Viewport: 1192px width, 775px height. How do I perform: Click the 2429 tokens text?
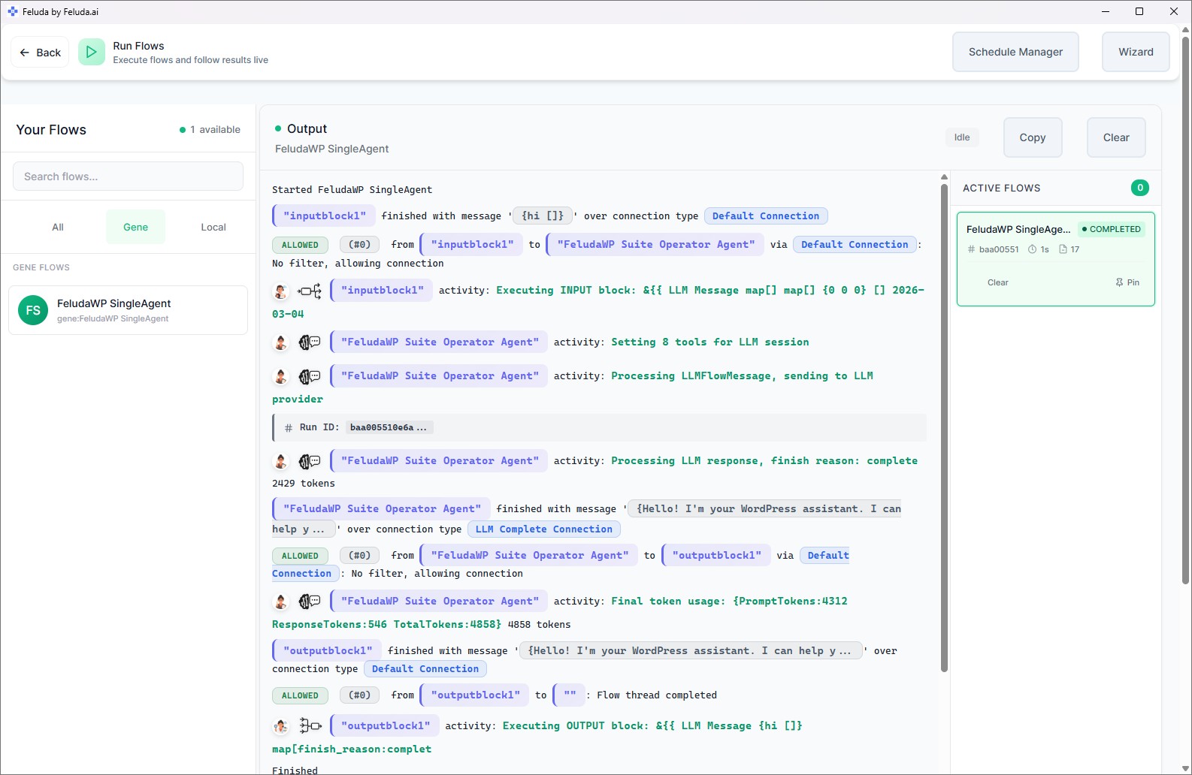click(x=304, y=484)
